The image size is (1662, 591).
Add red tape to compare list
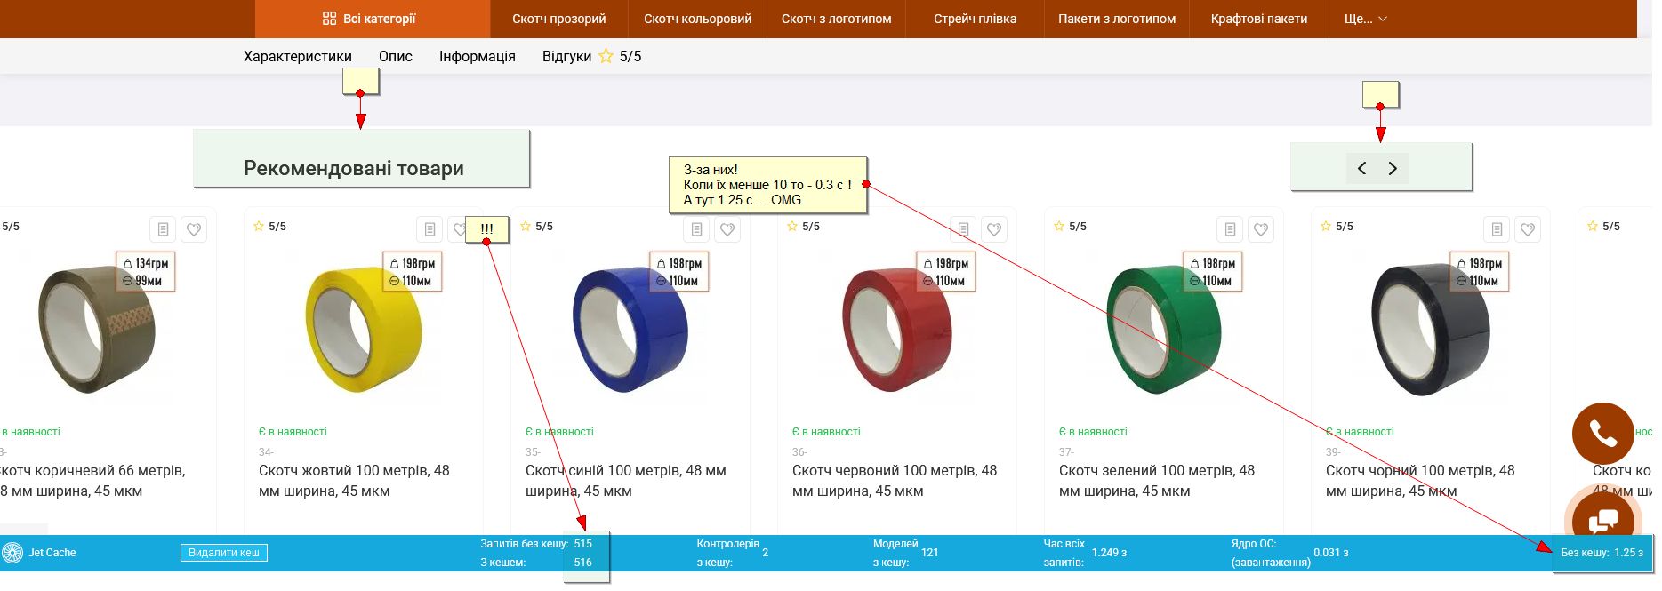tap(963, 229)
